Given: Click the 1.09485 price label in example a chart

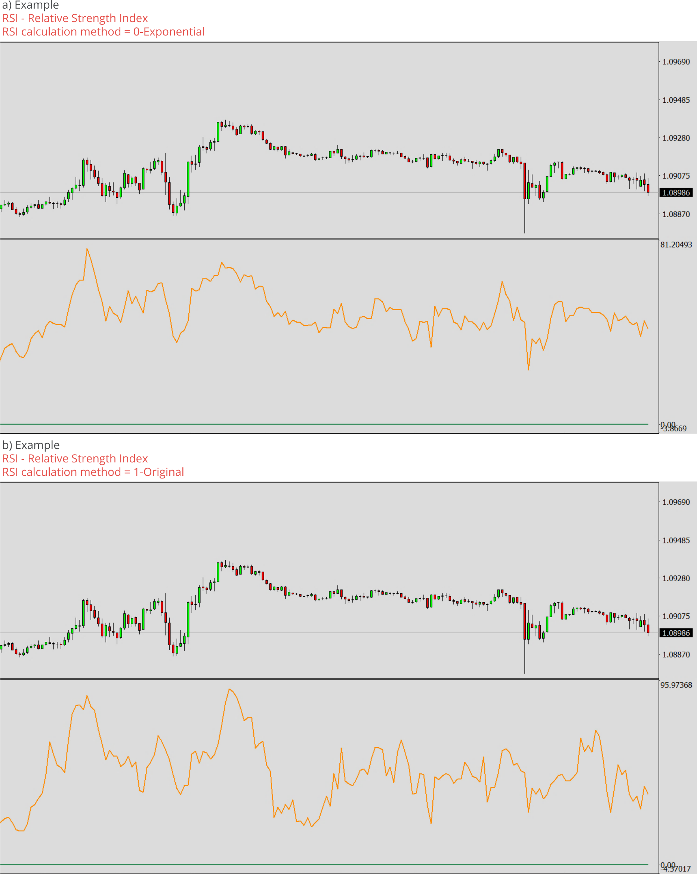Looking at the screenshot, I should pos(676,100).
